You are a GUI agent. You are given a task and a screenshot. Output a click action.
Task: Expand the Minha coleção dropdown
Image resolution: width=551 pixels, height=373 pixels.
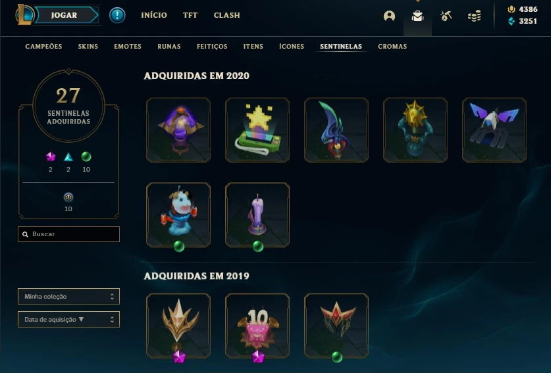[x=68, y=297]
